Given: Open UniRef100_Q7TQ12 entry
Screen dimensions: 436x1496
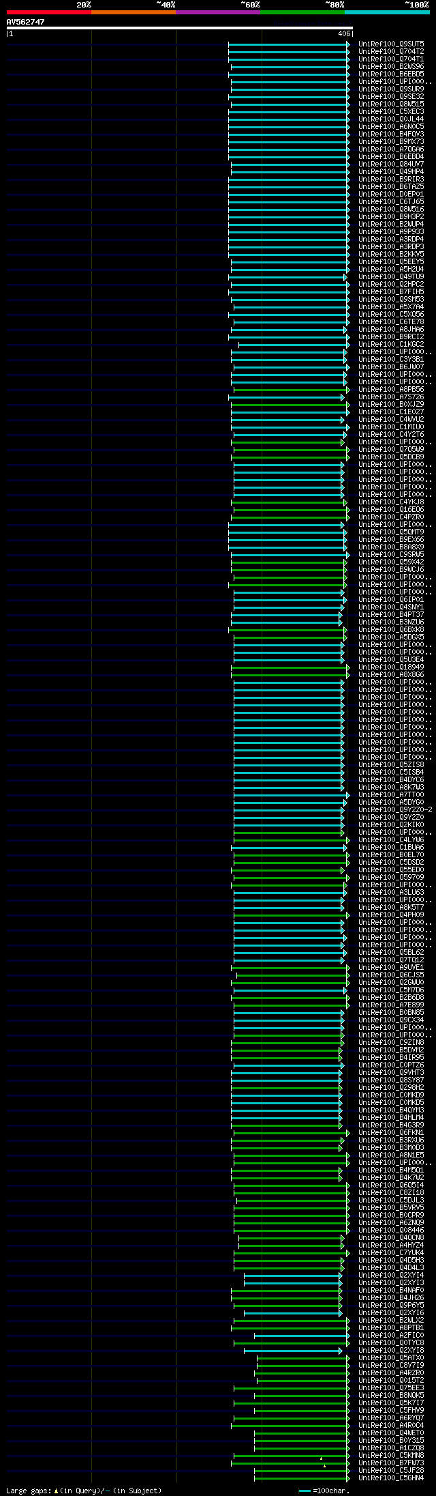Looking at the screenshot, I should click(x=391, y=960).
